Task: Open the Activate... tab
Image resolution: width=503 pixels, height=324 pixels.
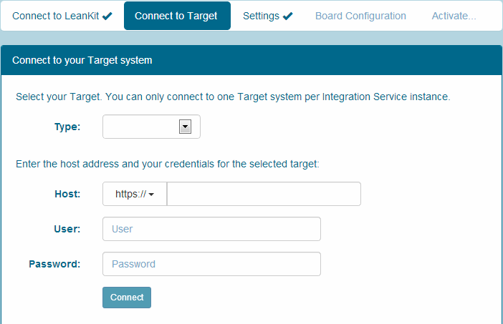Action: pos(454,16)
